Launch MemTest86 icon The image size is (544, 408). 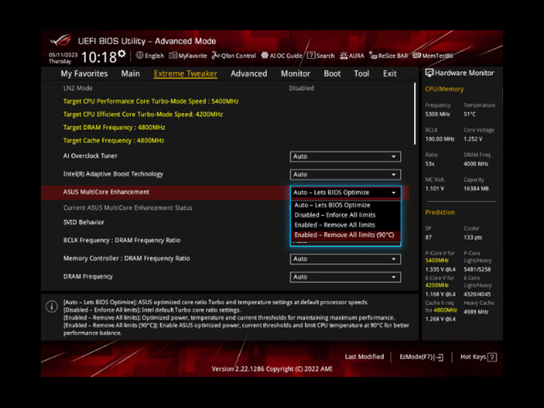pyautogui.click(x=416, y=56)
